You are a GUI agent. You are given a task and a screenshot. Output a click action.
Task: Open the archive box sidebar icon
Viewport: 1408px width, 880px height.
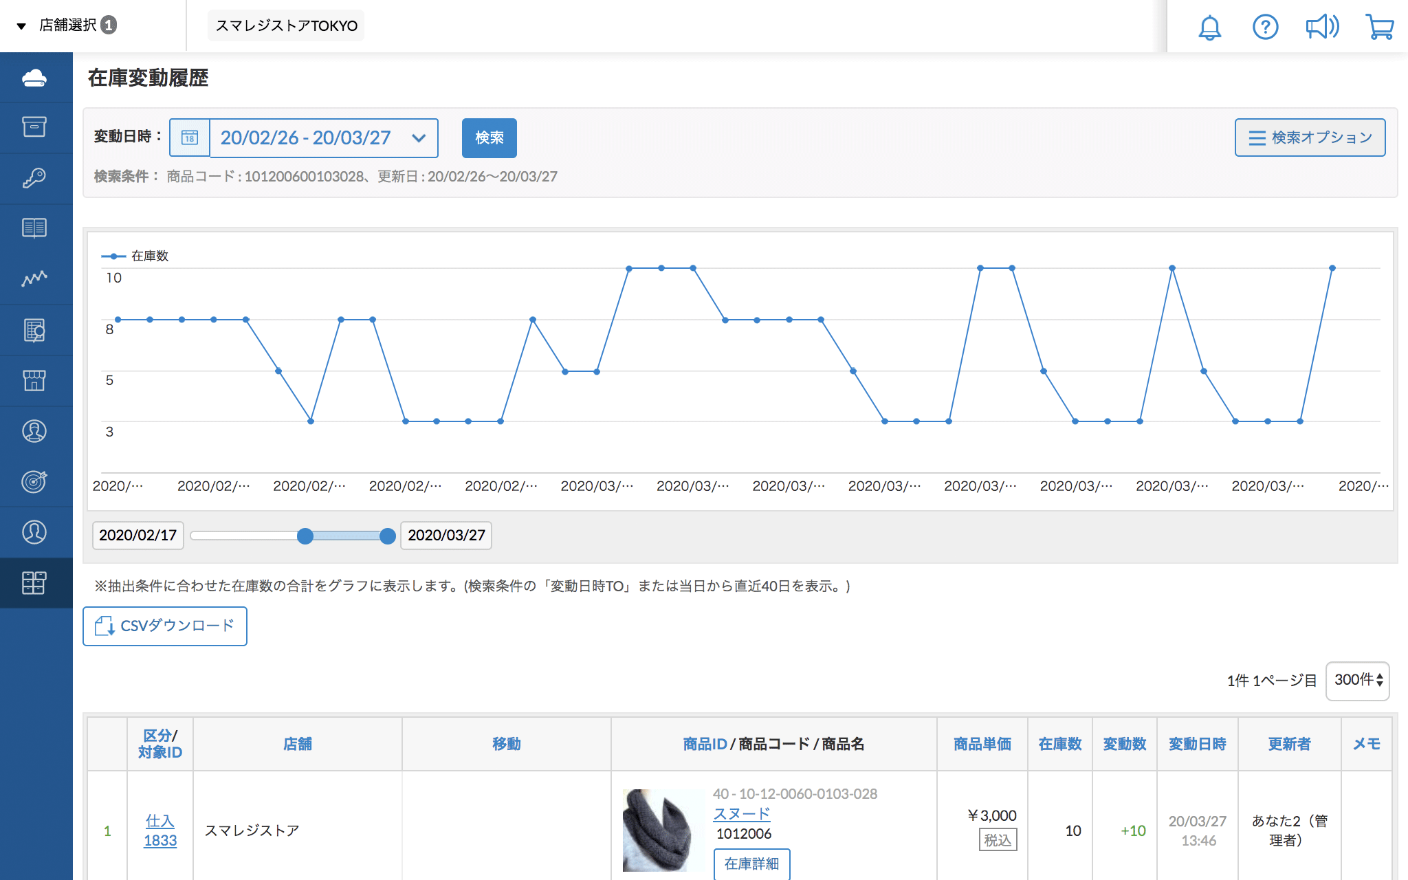[34, 127]
